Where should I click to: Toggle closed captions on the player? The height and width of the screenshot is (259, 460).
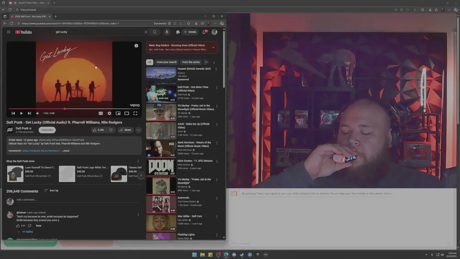(101, 113)
